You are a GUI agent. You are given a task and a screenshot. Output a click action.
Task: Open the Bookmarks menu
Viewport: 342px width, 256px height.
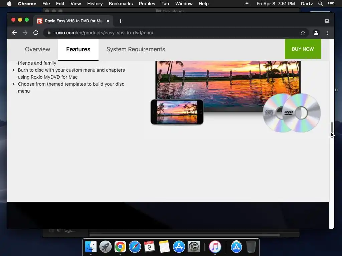pos(121,4)
